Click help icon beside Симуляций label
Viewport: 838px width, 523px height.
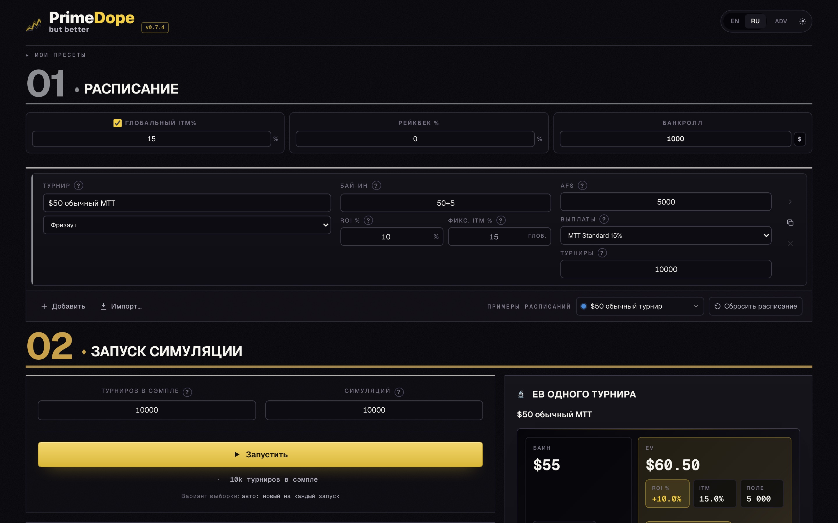[399, 392]
